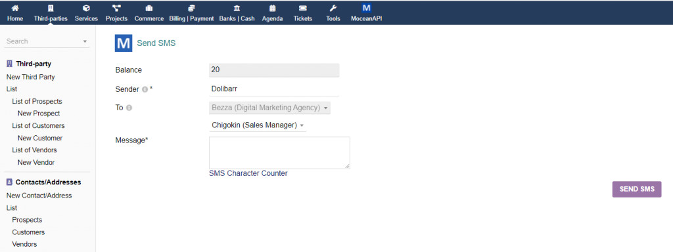Open the third-party List link
The width and height of the screenshot is (673, 252).
tap(12, 89)
